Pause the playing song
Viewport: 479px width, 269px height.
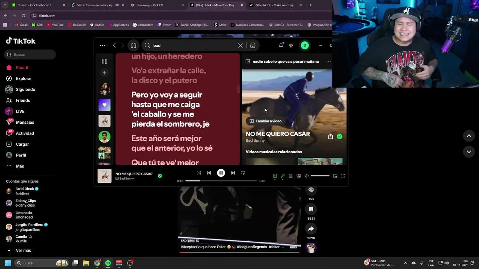coord(221,173)
